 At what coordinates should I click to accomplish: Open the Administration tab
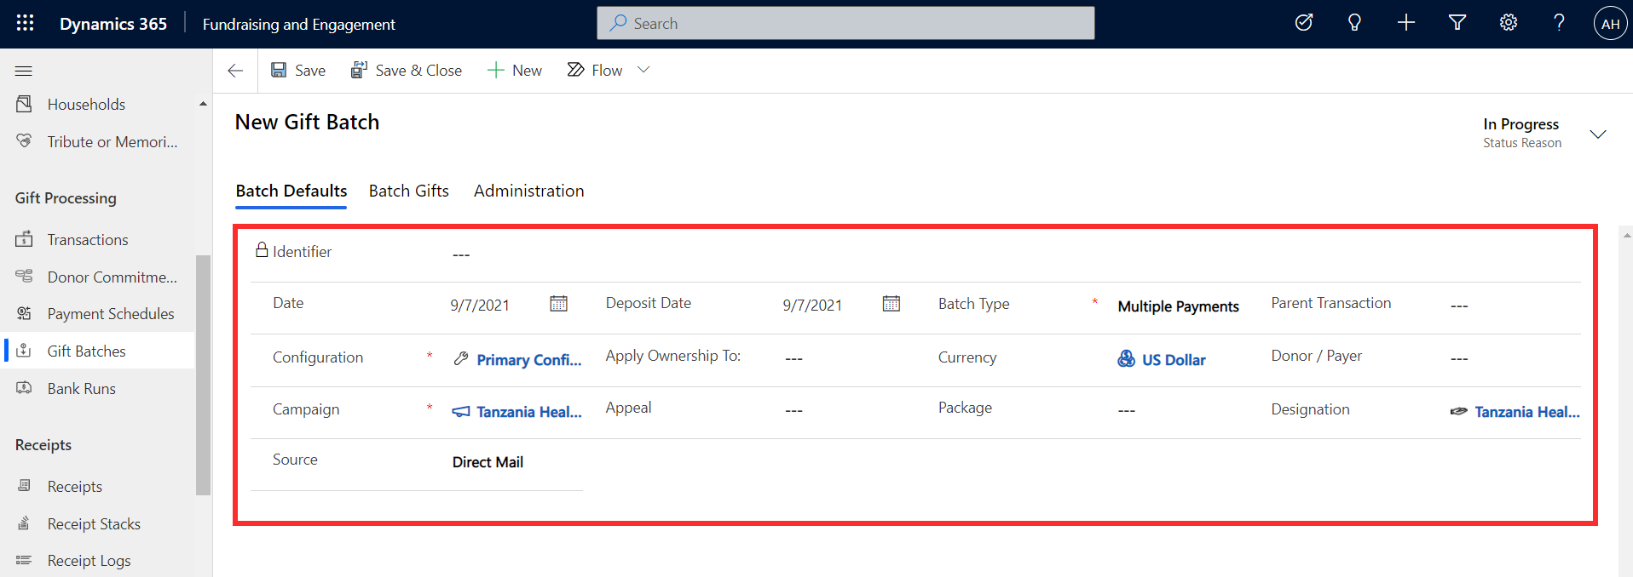[529, 191]
